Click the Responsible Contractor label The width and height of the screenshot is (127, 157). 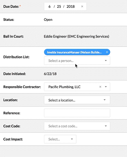point(22,87)
